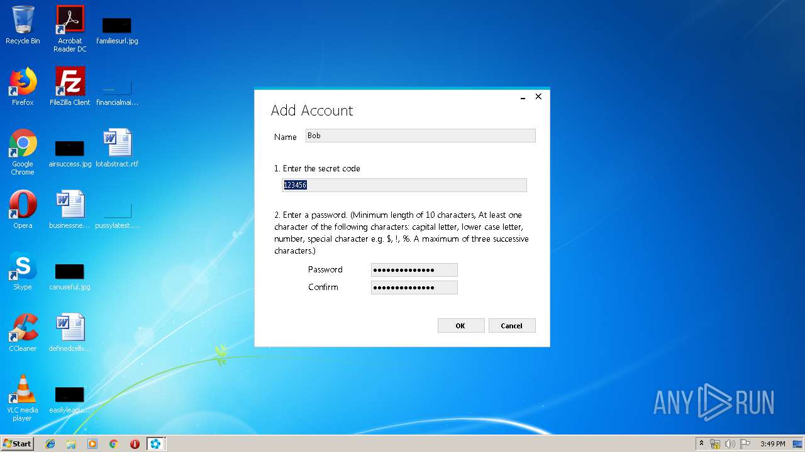Focus the Password input field
The height and width of the screenshot is (452, 805).
tap(414, 270)
